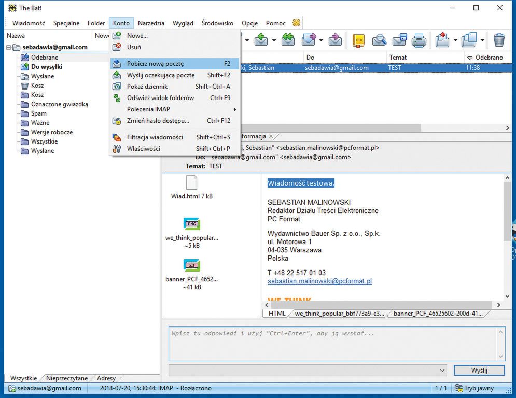The width and height of the screenshot is (516, 398).
Task: Click the save message floppy icon
Action: point(399,40)
